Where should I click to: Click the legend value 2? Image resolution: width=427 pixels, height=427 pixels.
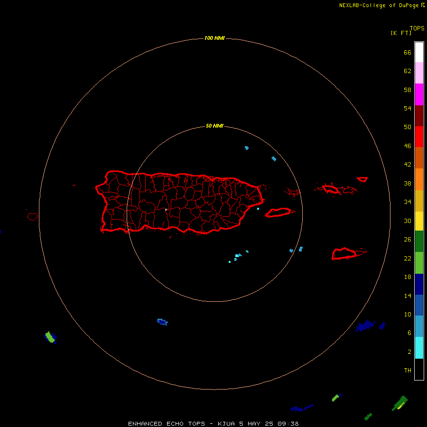(409, 352)
